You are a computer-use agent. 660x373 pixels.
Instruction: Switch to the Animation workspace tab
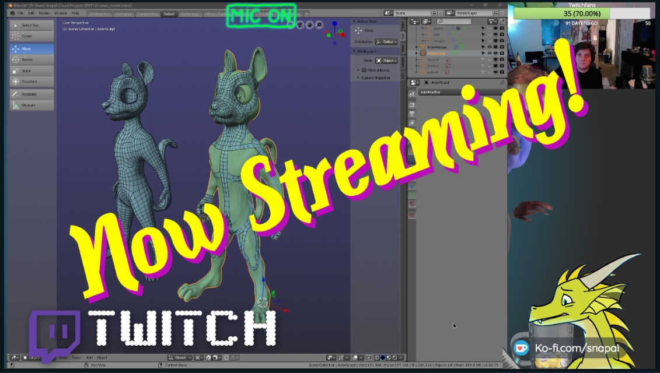[123, 14]
